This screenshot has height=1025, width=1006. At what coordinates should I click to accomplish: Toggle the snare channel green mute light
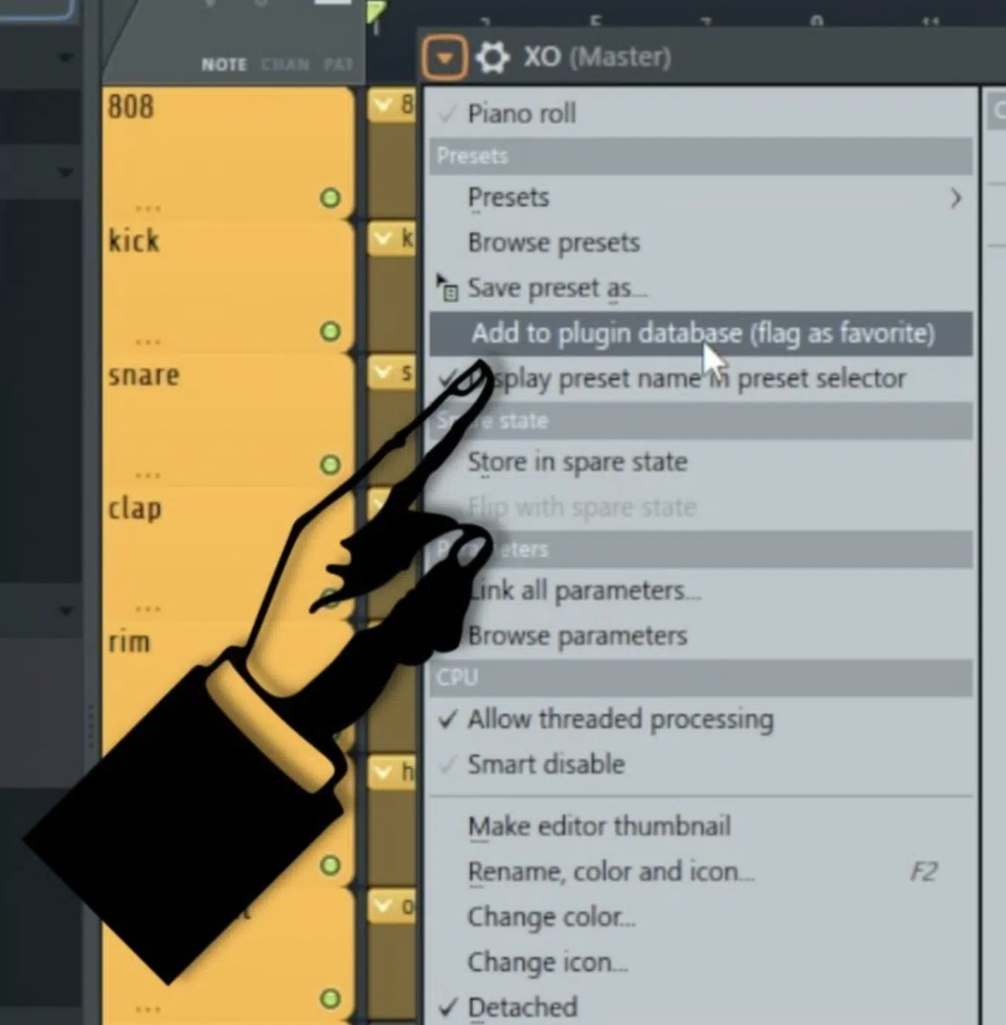coord(330,465)
